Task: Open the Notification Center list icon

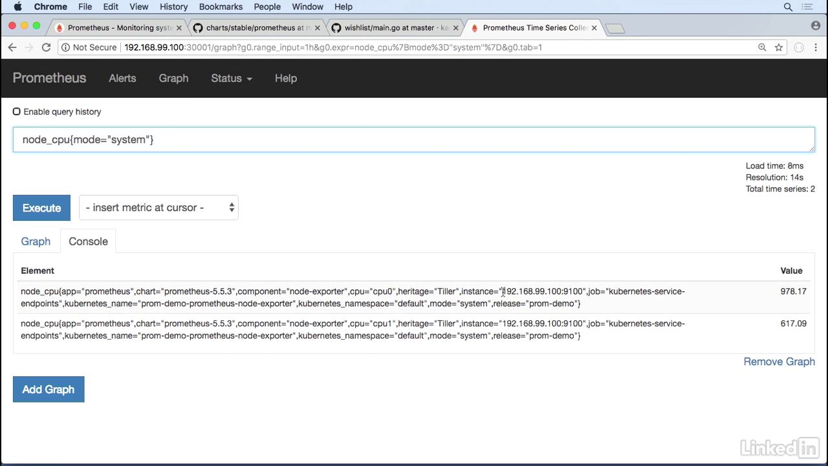Action: [807, 6]
